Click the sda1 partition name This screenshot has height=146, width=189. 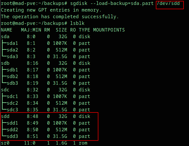12,43
